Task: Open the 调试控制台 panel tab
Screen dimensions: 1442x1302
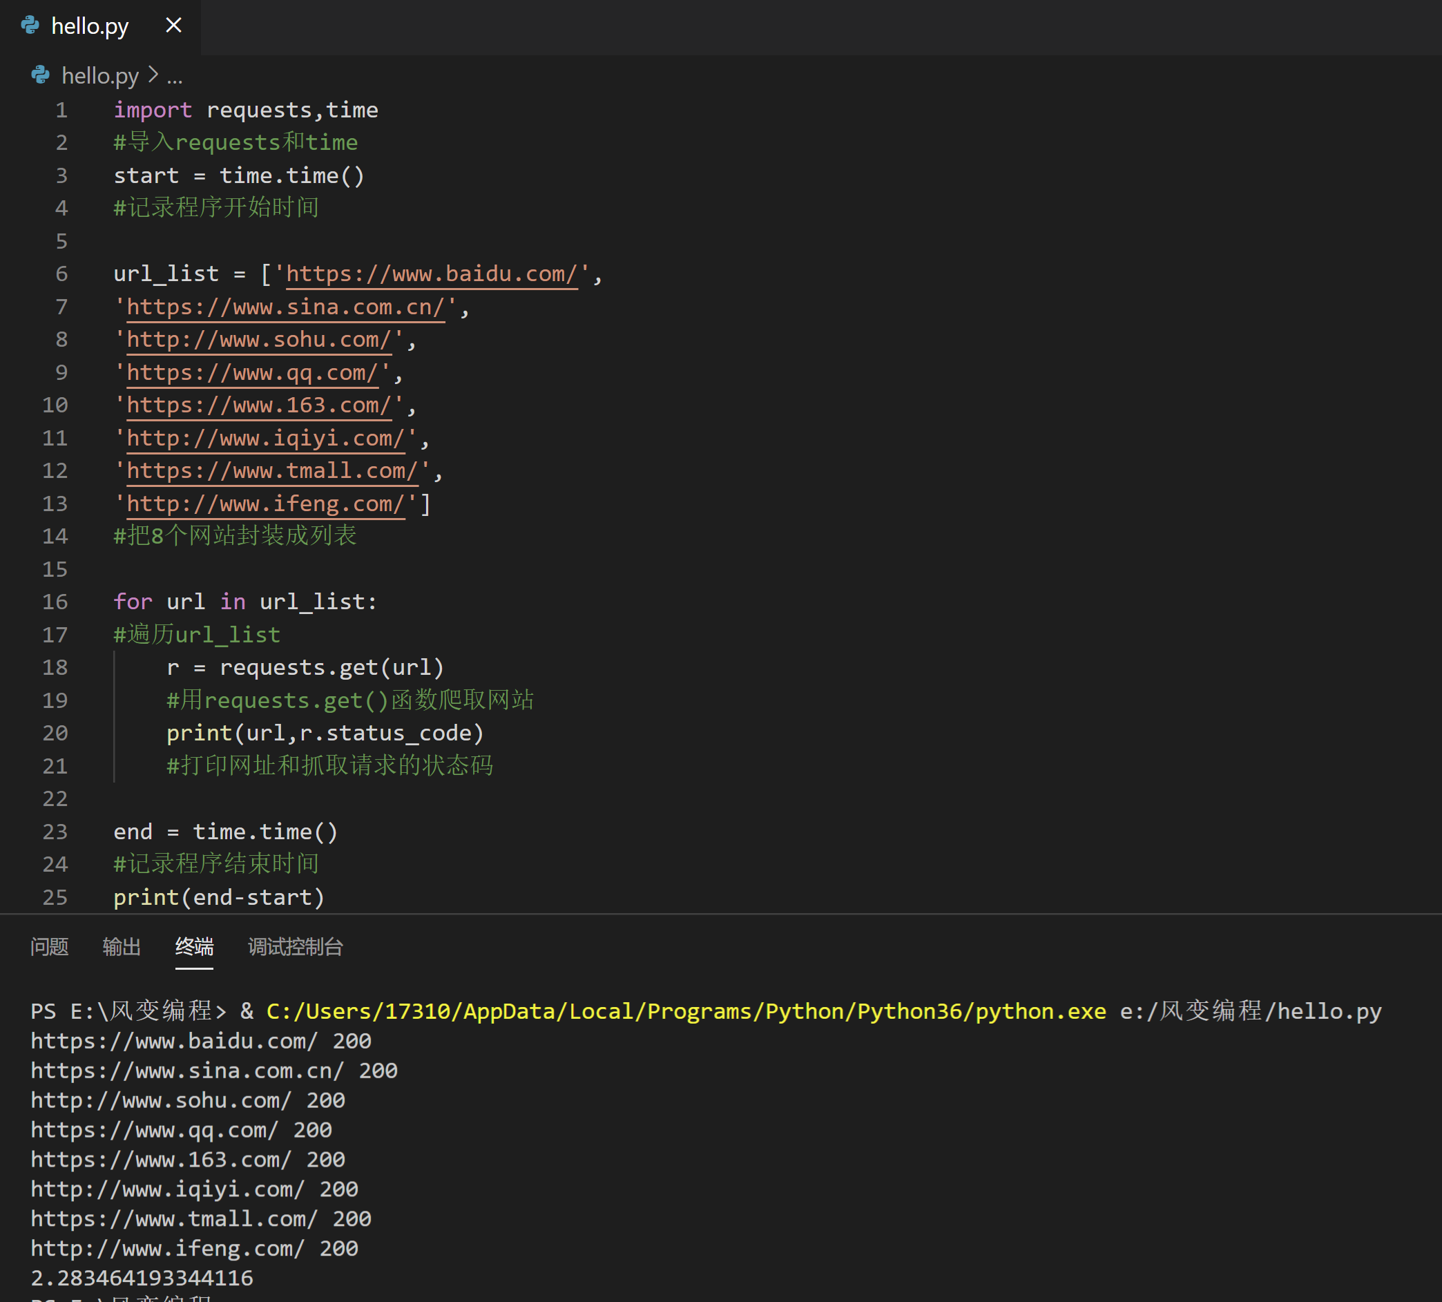Action: pyautogui.click(x=296, y=946)
